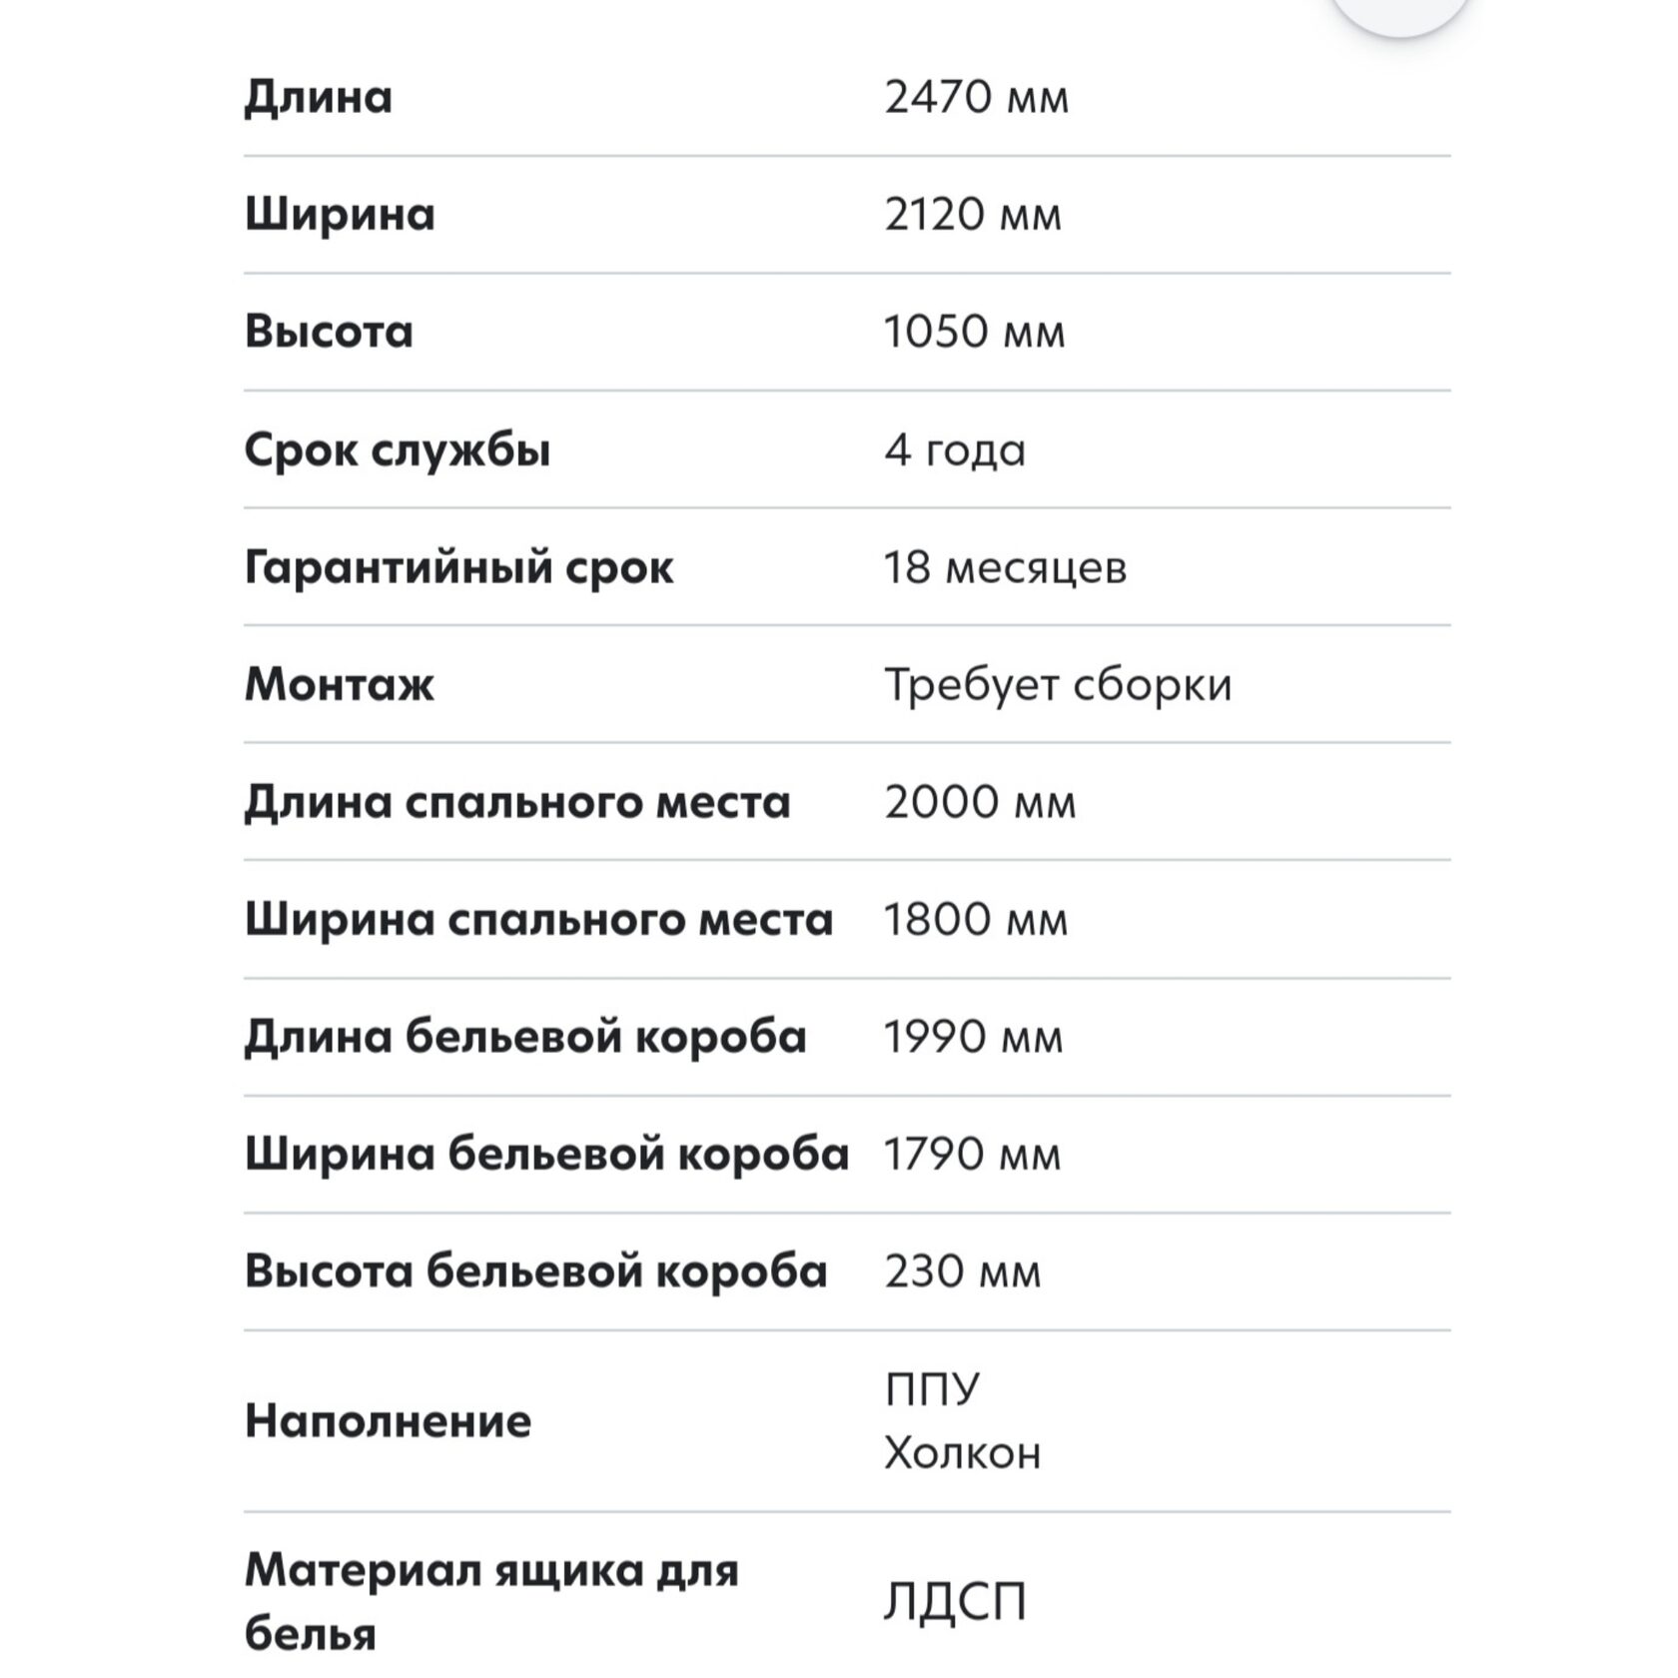The width and height of the screenshot is (1678, 1678).
Task: Click the Длина label
Action: (x=319, y=98)
